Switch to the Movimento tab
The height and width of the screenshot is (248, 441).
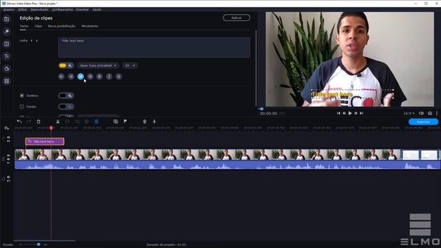[90, 26]
